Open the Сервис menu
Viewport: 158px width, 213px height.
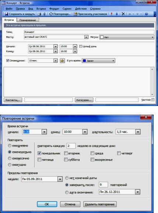pos(67,9)
